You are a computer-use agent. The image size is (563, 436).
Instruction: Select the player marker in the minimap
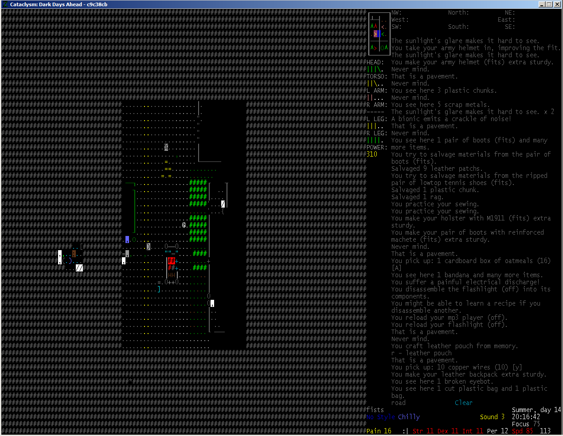pos(376,34)
